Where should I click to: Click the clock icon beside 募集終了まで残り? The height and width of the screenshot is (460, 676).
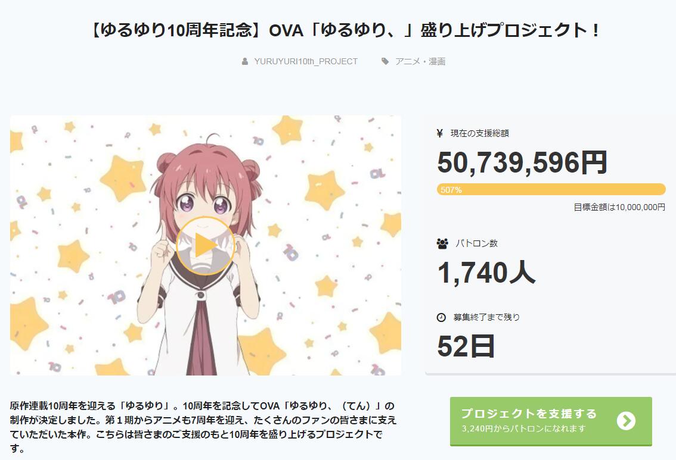tap(441, 318)
